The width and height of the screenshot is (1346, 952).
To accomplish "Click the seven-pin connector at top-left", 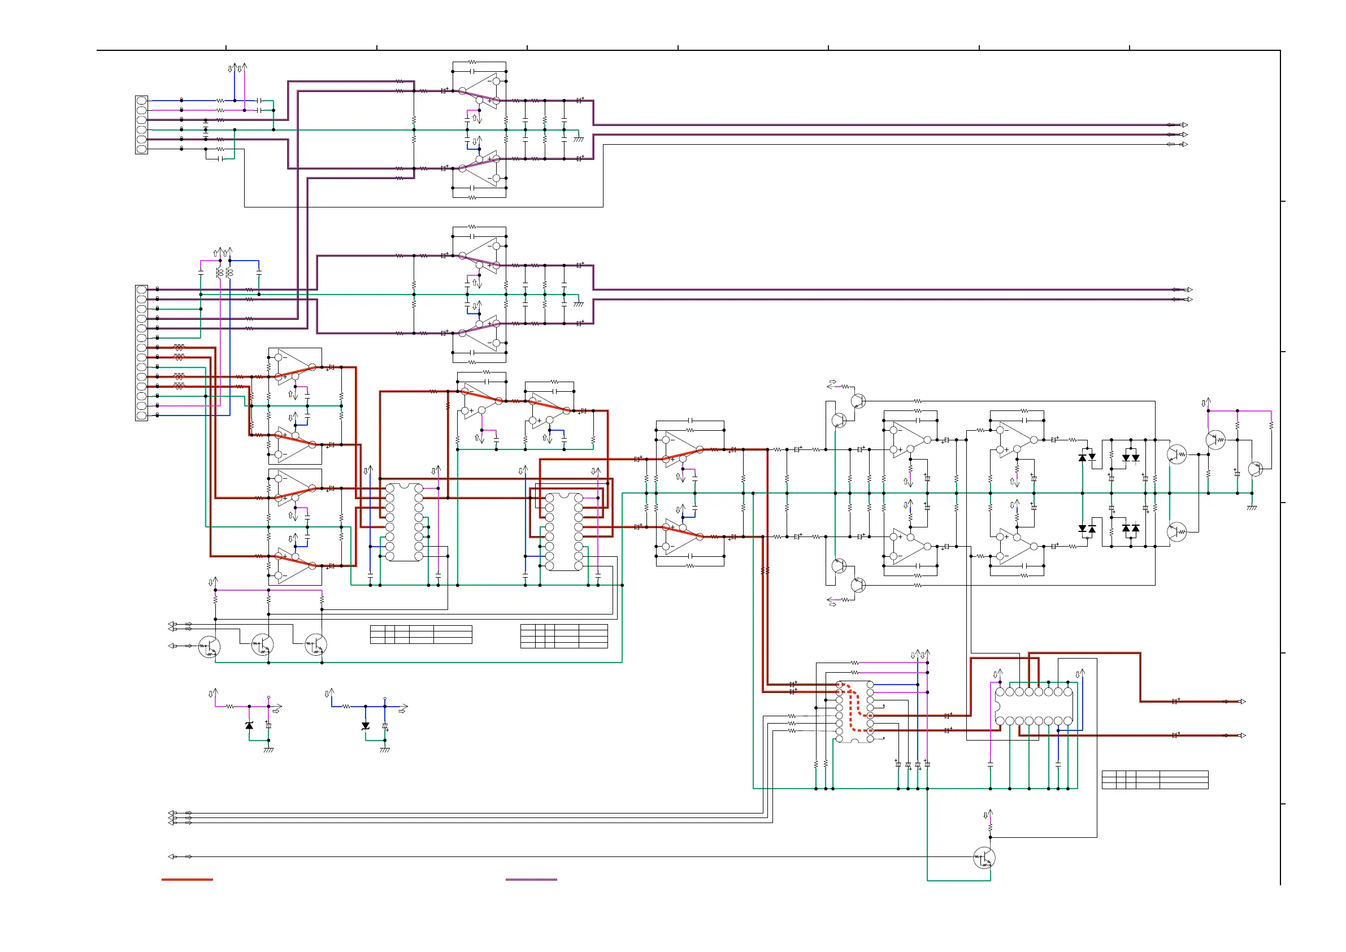I will click(x=141, y=125).
